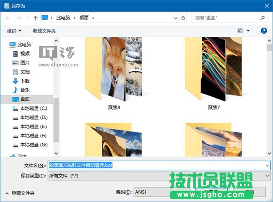Click the refresh icon beside address bar
The image size is (273, 202).
pos(183,18)
